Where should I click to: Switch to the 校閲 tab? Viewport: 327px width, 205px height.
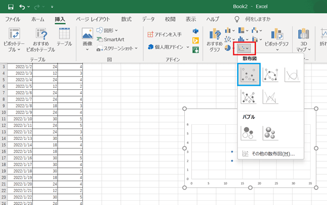coord(170,19)
